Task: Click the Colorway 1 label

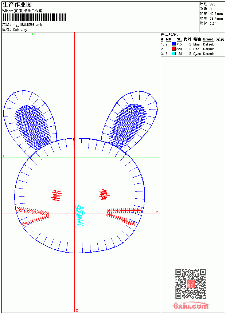Action: (21, 30)
